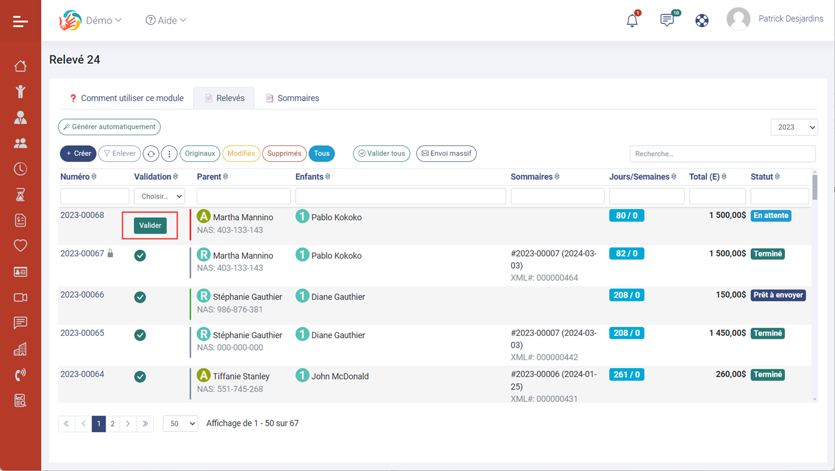Screen dimensions: 835x471
Task: Click the Recherche search field
Action: 722,154
